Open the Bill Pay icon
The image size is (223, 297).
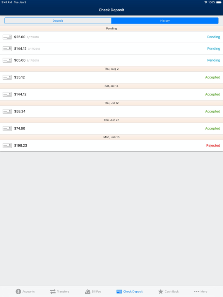coord(87,292)
